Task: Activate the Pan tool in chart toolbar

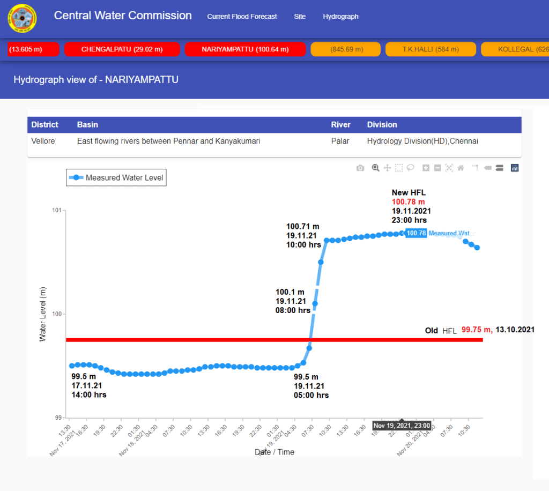Action: tap(387, 168)
